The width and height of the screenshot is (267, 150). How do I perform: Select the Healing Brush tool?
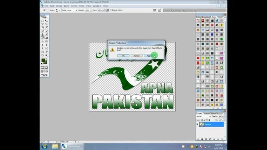43,31
